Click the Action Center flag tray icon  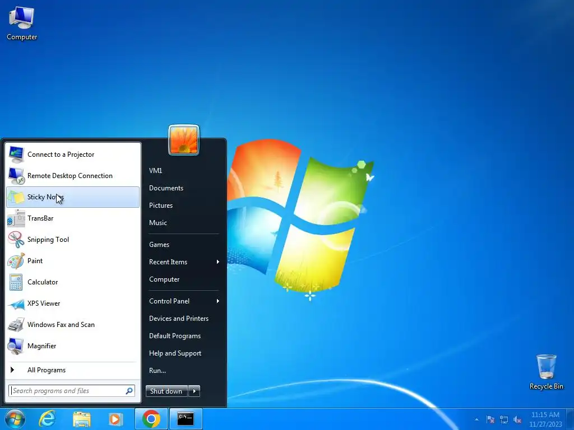coord(490,419)
